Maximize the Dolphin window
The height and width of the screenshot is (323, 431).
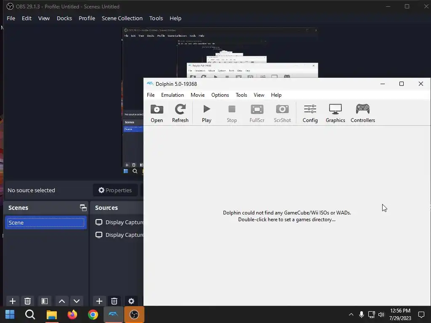(401, 84)
